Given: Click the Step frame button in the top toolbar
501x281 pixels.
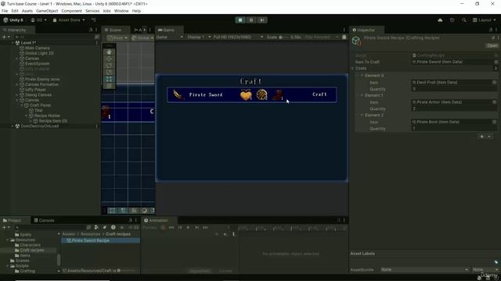Looking at the screenshot, I should tap(262, 20).
